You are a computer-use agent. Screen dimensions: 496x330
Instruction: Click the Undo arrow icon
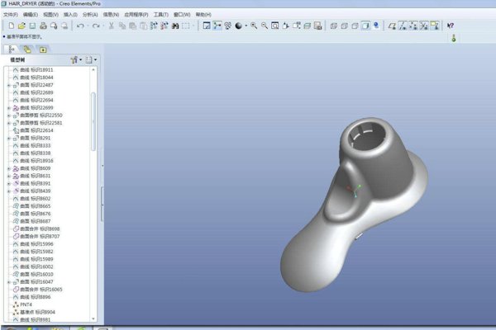pos(79,26)
